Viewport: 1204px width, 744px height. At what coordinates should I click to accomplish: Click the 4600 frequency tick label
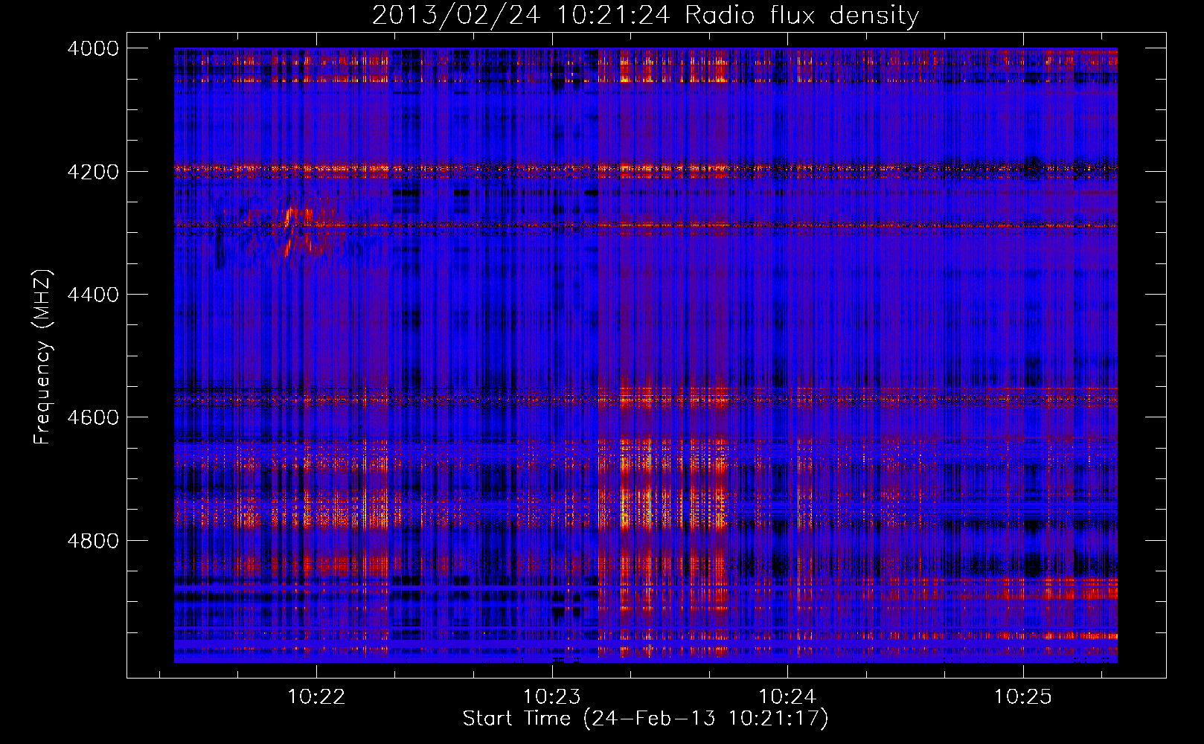point(93,417)
